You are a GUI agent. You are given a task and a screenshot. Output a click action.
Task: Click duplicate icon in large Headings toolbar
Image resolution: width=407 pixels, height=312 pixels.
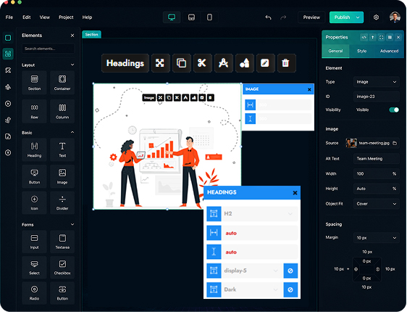pos(182,63)
